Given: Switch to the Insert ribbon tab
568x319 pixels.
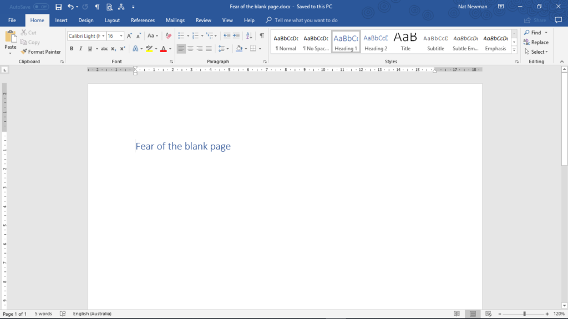Looking at the screenshot, I should coord(61,20).
